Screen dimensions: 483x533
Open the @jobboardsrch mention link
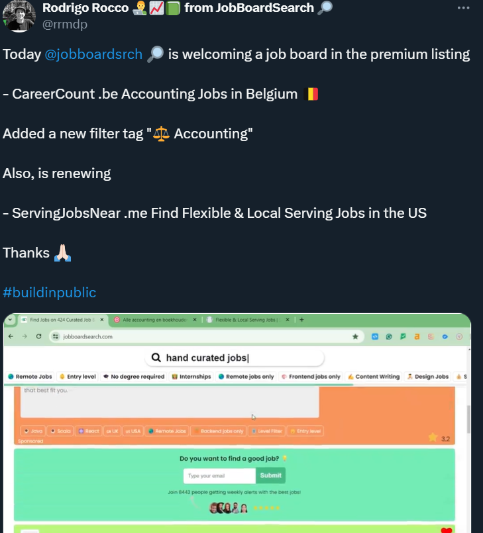click(93, 54)
